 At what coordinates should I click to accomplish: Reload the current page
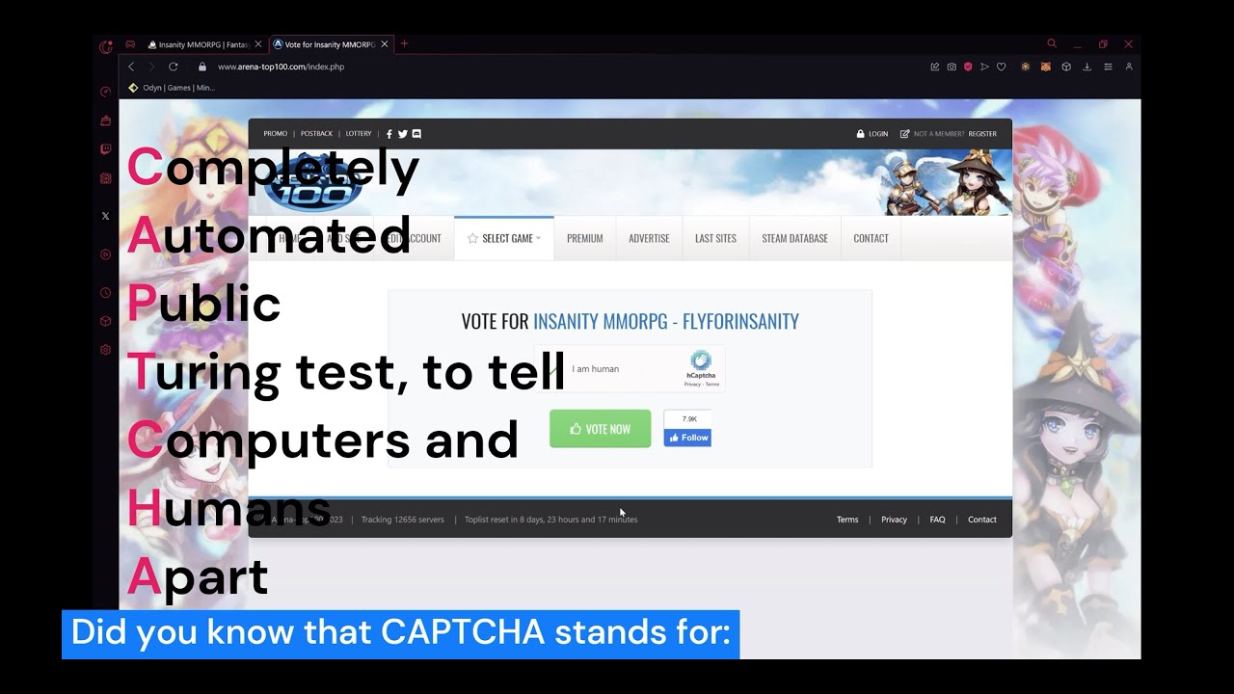point(174,67)
